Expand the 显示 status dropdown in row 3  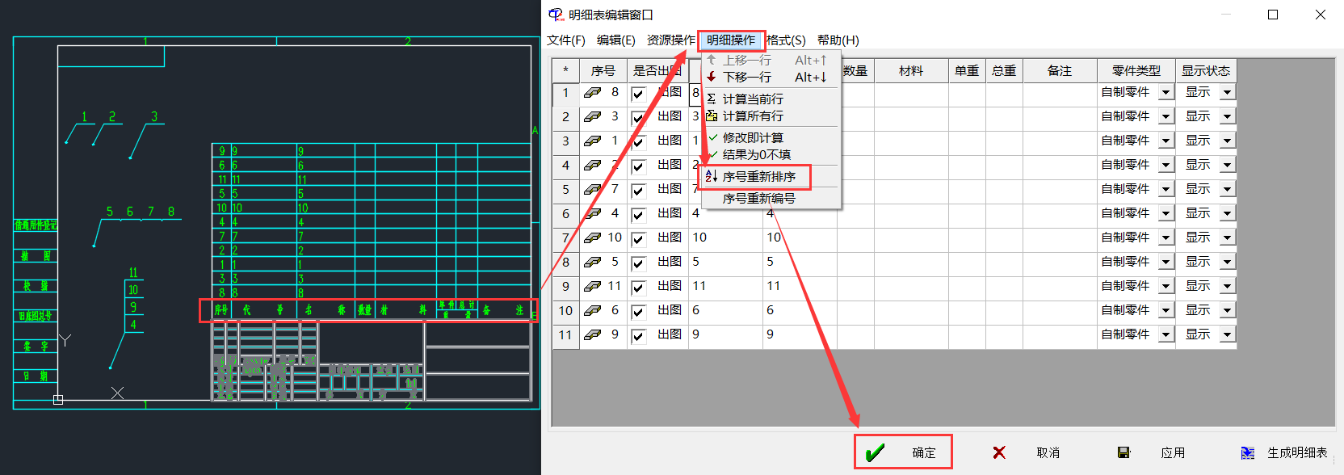(x=1227, y=141)
